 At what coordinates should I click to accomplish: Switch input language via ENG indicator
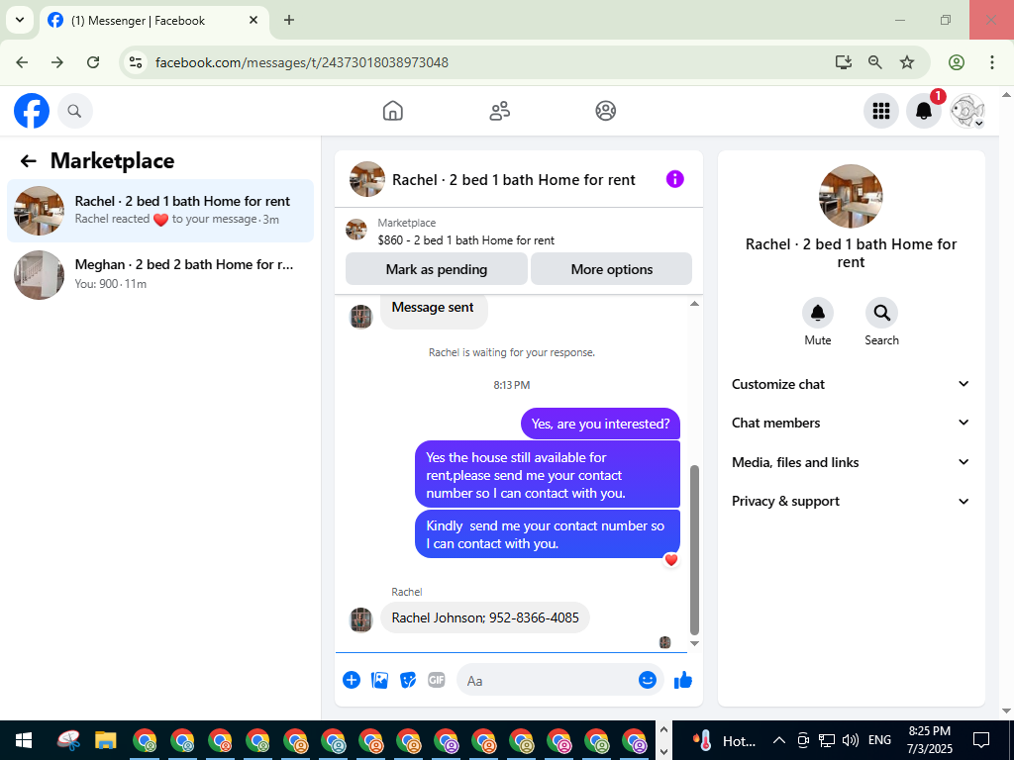pos(879,740)
